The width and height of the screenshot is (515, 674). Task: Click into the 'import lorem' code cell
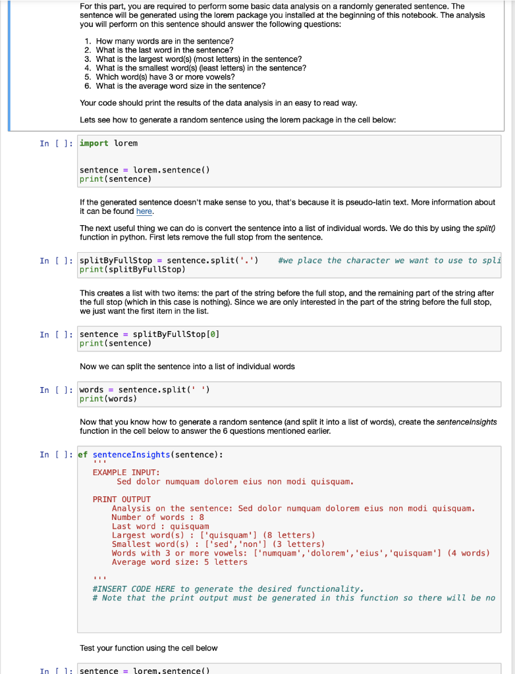click(x=289, y=161)
